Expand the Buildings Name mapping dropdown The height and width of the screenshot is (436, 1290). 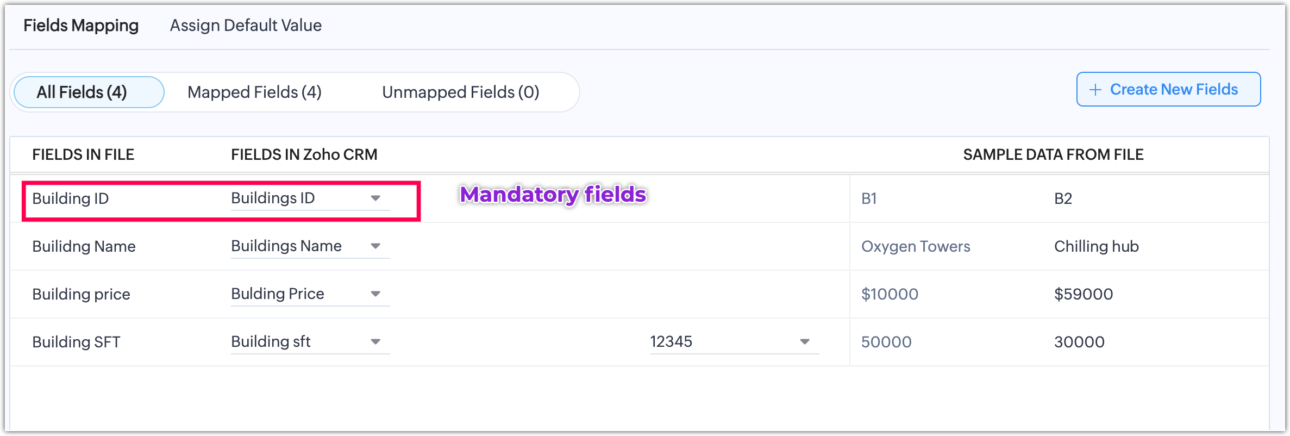[x=310, y=246]
